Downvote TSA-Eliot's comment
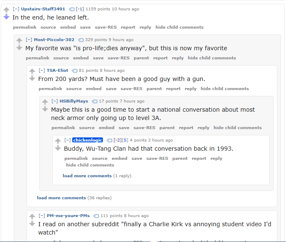The image size is (286, 242). [32, 78]
